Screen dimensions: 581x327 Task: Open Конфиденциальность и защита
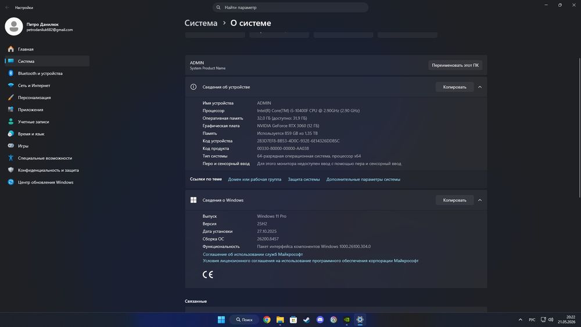click(x=47, y=170)
